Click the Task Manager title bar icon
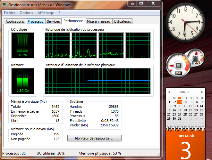Image resolution: width=212 pixels, height=160 pixels. click(4, 5)
